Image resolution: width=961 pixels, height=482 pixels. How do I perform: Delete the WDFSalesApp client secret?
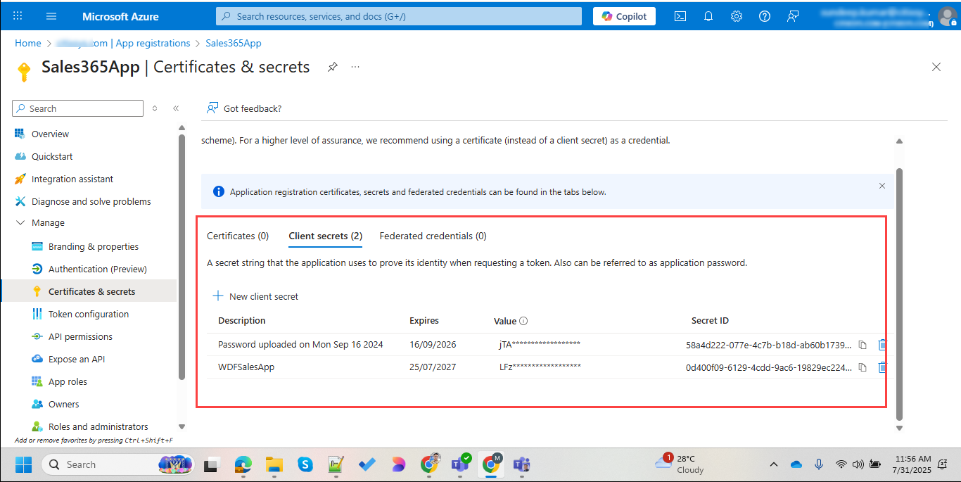click(882, 367)
